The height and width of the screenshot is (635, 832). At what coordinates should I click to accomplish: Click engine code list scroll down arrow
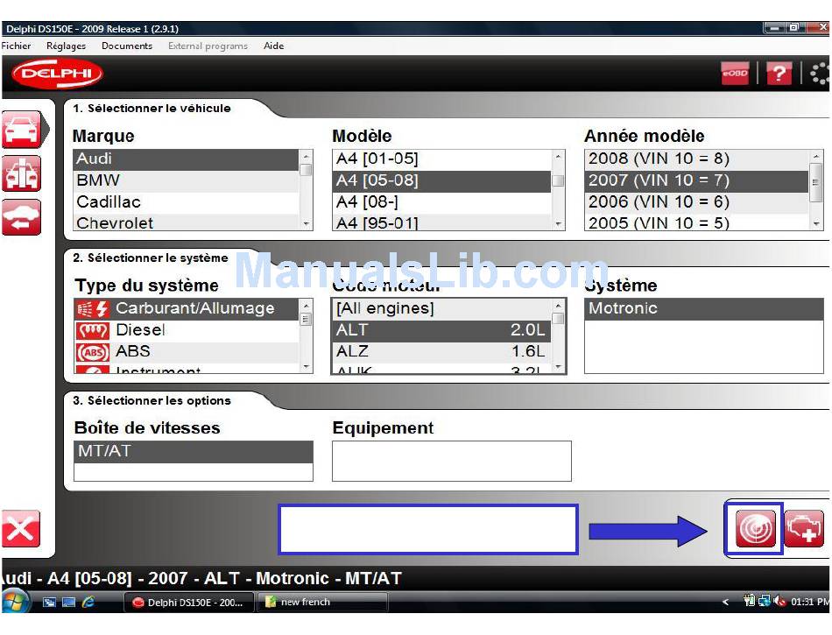(558, 367)
